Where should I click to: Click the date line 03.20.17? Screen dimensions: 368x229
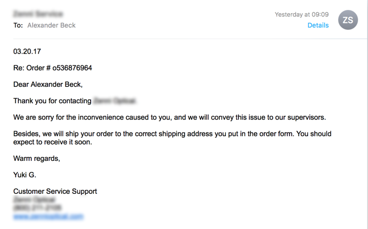27,52
